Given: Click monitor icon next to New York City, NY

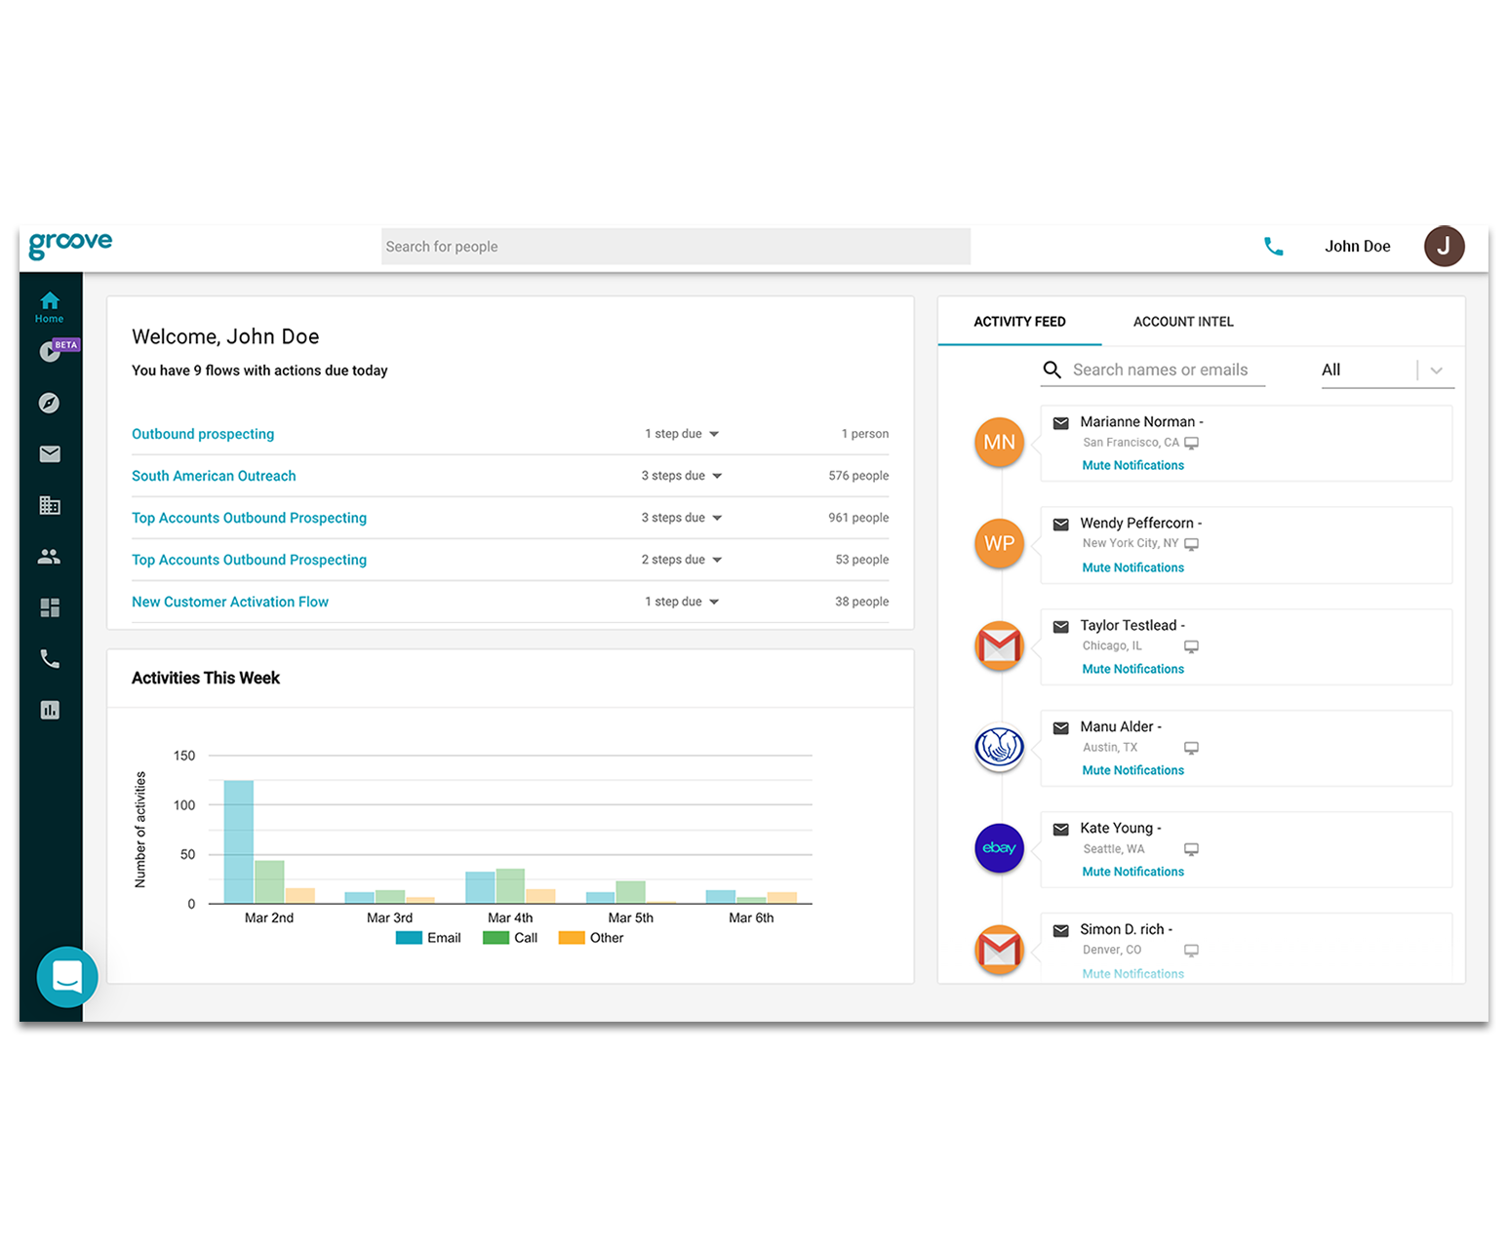Looking at the screenshot, I should point(1191,544).
